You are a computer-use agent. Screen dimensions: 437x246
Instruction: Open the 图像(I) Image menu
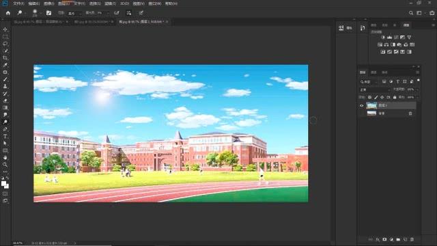[x=49, y=3]
